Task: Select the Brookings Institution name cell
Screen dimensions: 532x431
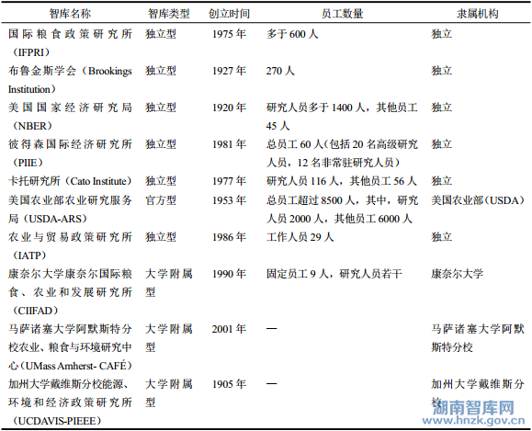Action: pos(70,80)
